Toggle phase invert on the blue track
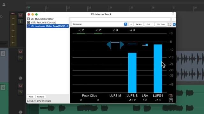 tap(20, 78)
